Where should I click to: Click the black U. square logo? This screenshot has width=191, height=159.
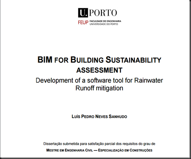click(x=83, y=13)
